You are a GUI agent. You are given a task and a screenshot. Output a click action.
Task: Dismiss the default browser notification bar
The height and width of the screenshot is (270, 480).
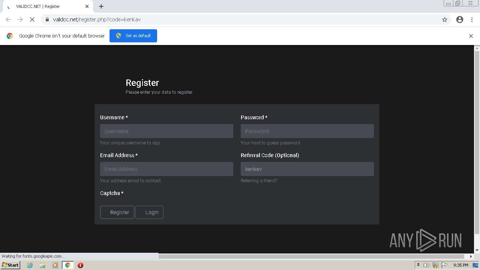pos(471,36)
